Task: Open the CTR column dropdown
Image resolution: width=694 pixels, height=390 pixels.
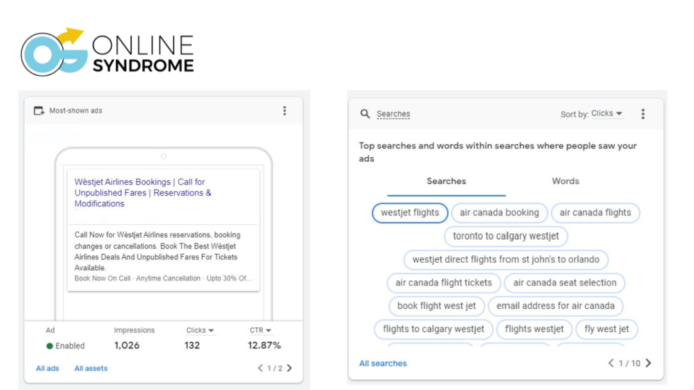Action: [x=260, y=330]
